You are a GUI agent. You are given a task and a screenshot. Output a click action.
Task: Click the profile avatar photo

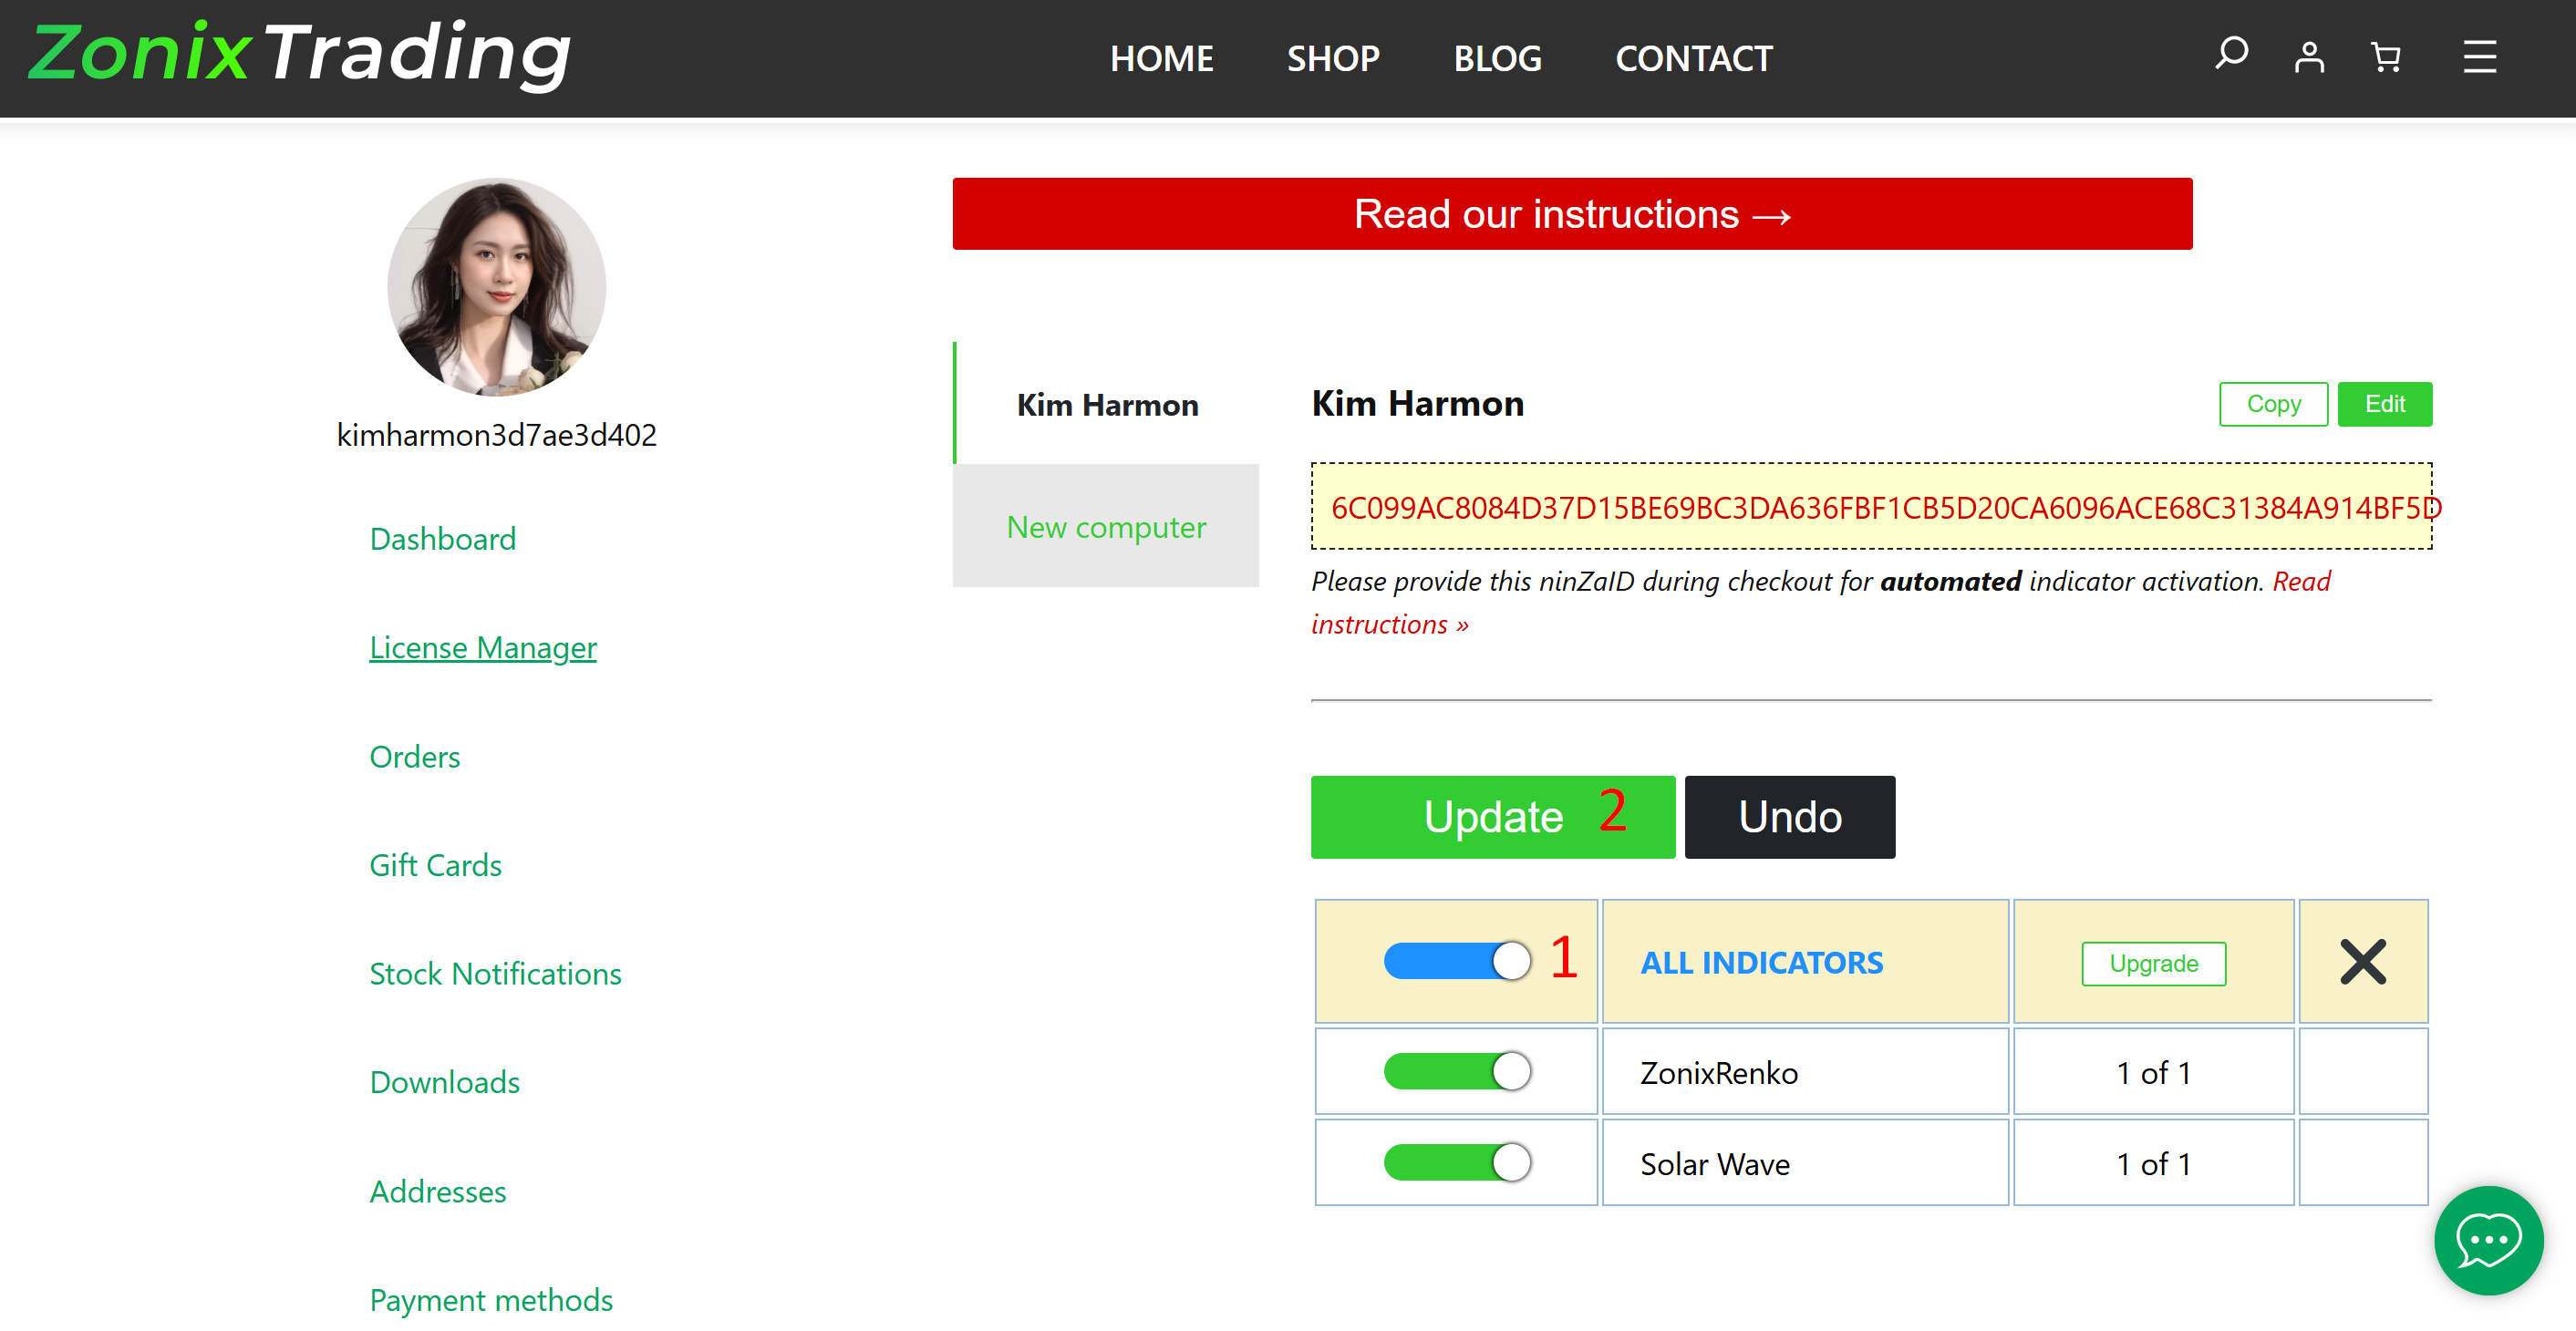pyautogui.click(x=496, y=287)
